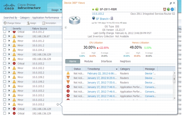Open the SF Branch location link
Image resolution: width=182 pixels, height=116 pixels.
[x=103, y=19]
